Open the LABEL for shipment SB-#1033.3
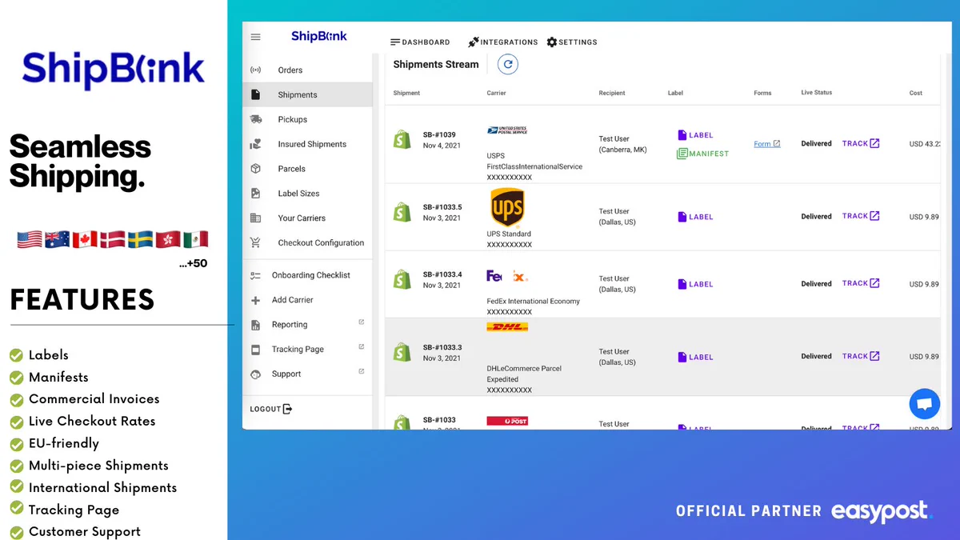The image size is (960, 540). 695,357
